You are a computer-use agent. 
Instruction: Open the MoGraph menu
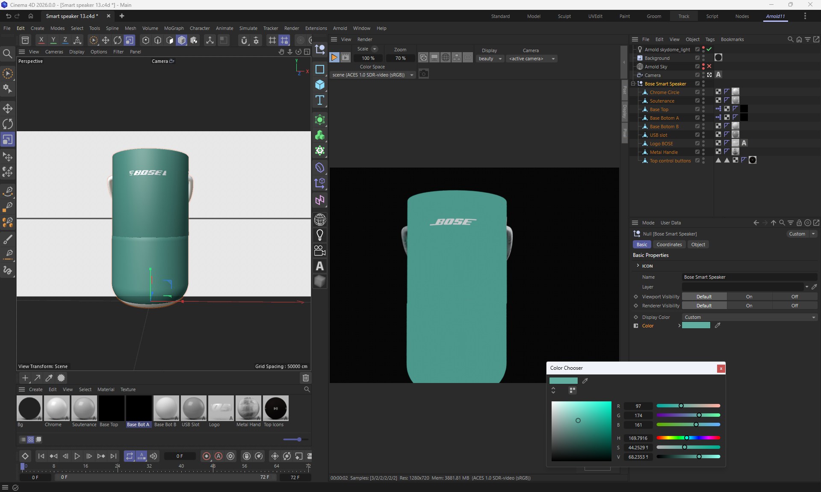point(174,28)
